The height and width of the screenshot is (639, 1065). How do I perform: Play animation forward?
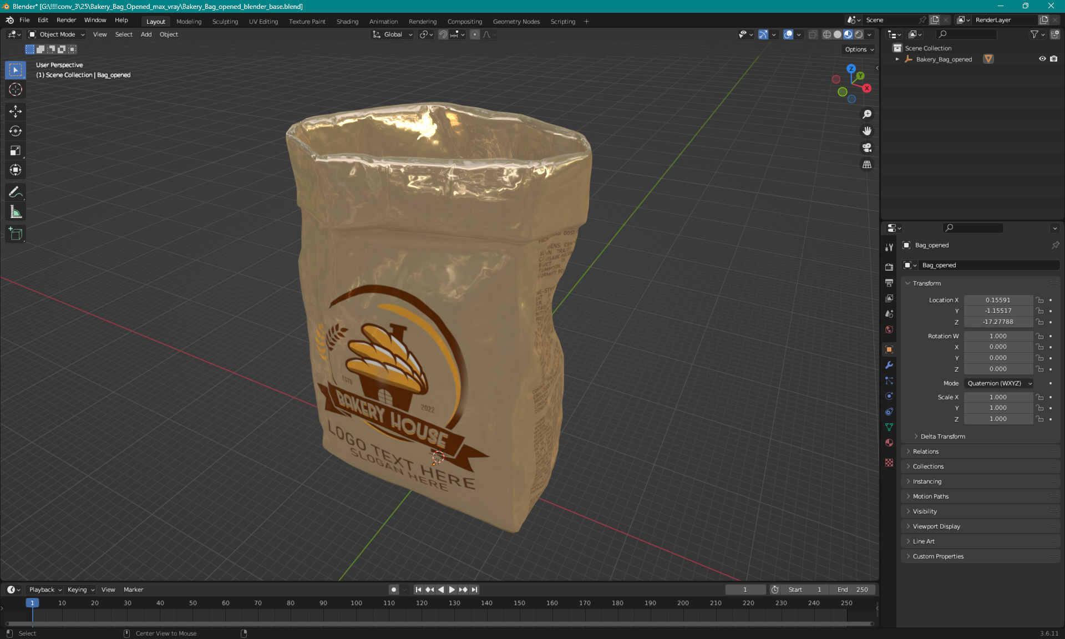452,590
